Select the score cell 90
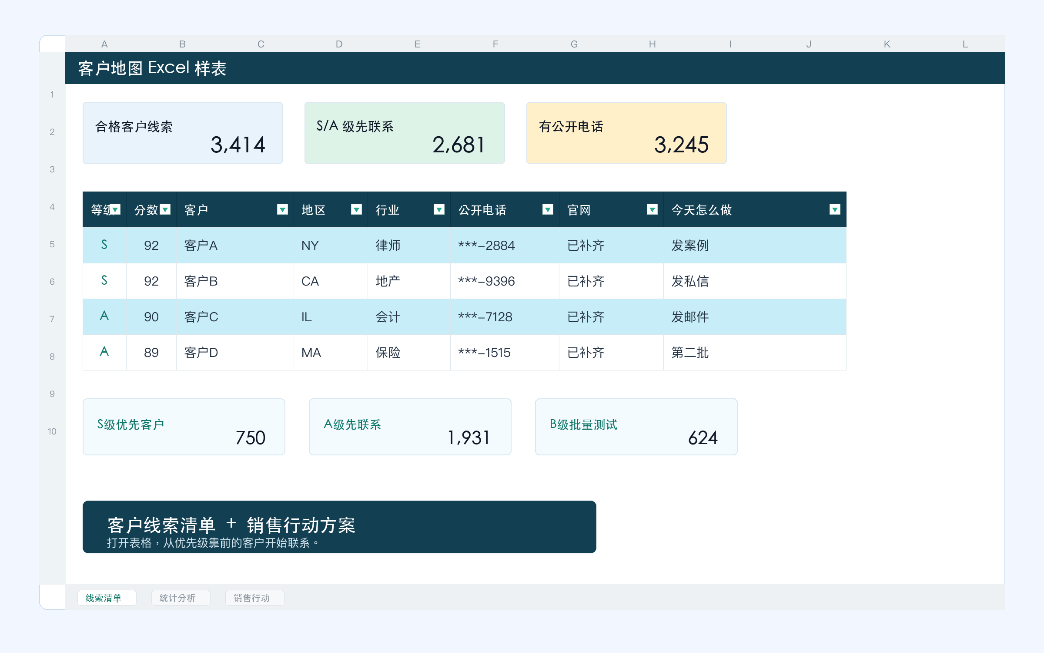The height and width of the screenshot is (653, 1044). tap(151, 317)
